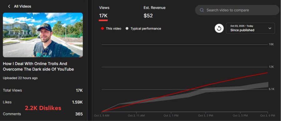Open the All Videos link
The image size is (281, 121).
22,7
